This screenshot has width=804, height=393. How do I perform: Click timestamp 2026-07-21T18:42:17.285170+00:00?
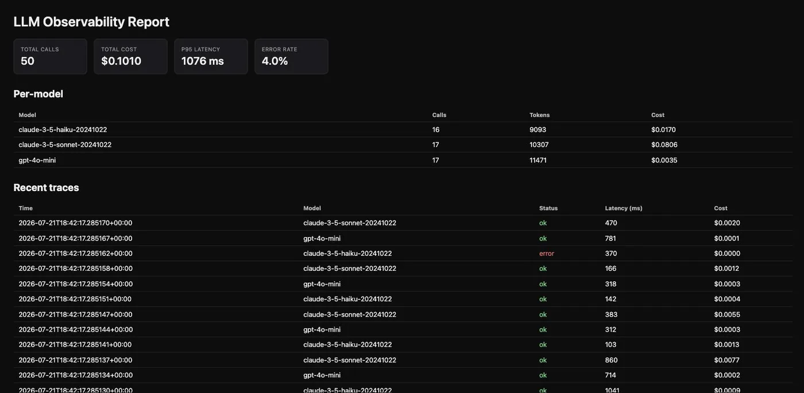pyautogui.click(x=75, y=223)
